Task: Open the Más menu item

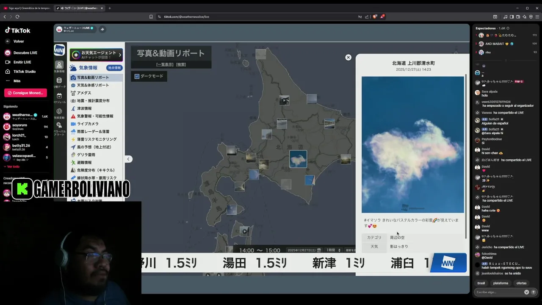Action: (13, 81)
